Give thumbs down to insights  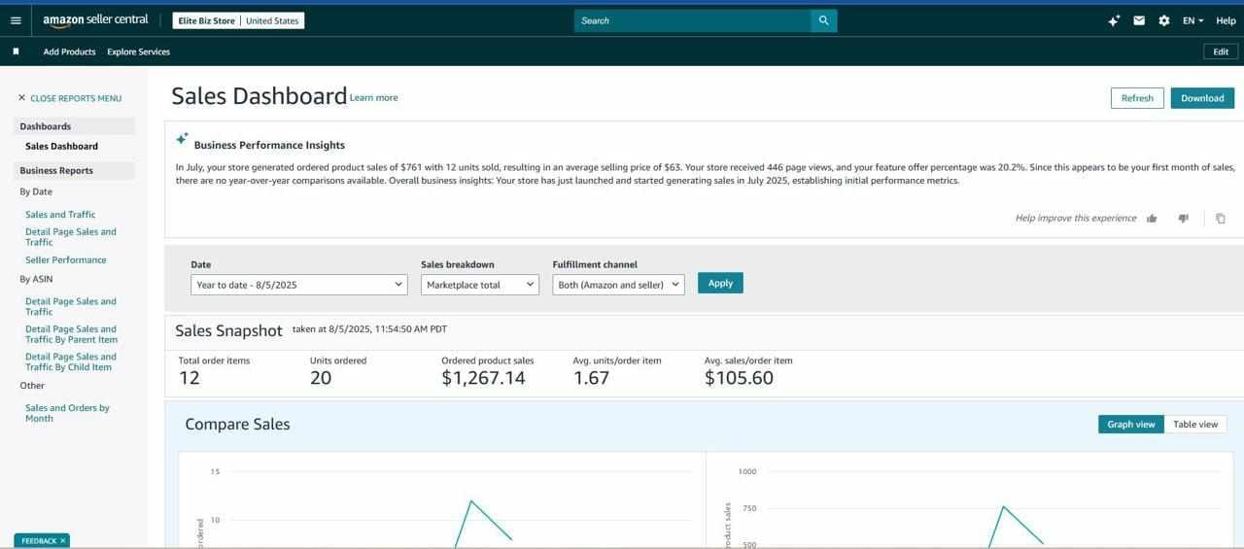1183,219
